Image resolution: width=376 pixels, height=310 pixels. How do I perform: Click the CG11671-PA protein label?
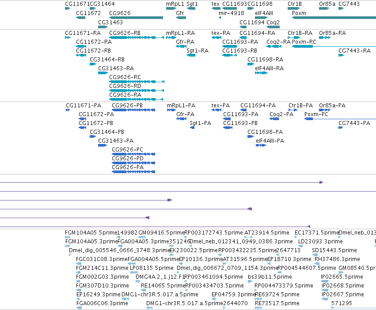tap(84, 106)
